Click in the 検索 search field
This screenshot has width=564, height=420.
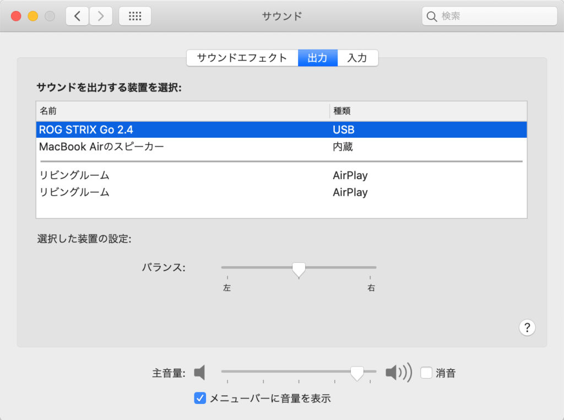click(x=490, y=16)
